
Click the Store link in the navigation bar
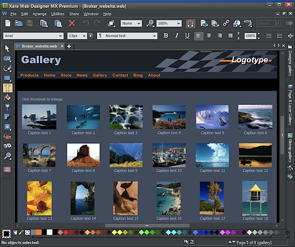point(65,75)
